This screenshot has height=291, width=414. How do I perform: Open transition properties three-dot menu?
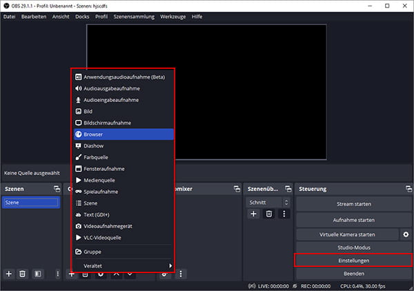coord(284,214)
